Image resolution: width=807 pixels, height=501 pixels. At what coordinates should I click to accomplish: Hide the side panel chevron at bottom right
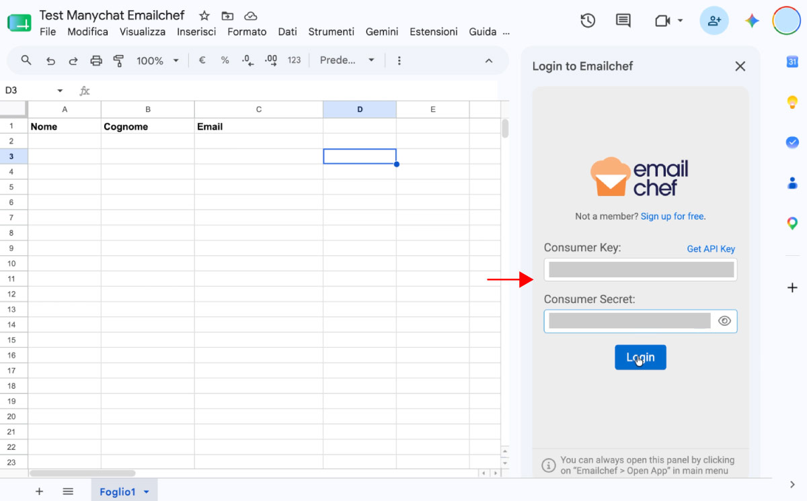coord(792,484)
